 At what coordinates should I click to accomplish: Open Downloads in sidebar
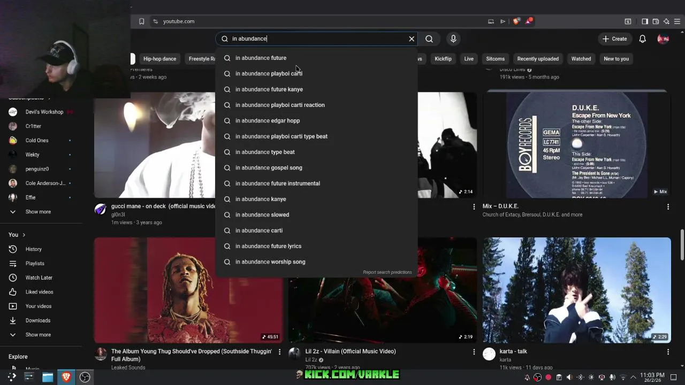[41, 320]
